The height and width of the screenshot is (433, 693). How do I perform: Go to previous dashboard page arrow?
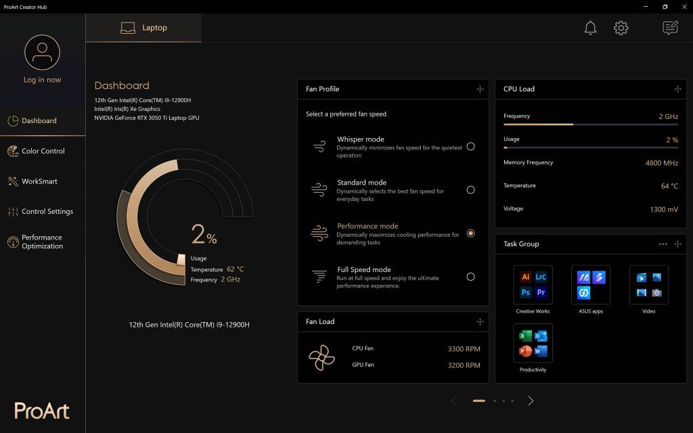point(453,401)
